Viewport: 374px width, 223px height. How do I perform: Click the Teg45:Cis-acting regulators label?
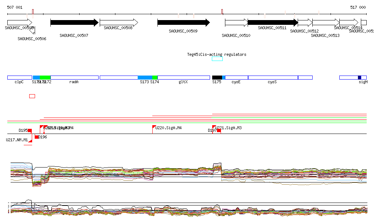(x=217, y=54)
